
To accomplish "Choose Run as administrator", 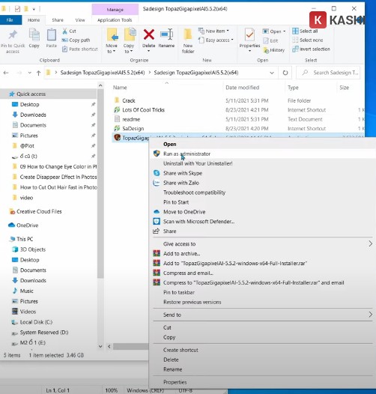I will (x=187, y=154).
